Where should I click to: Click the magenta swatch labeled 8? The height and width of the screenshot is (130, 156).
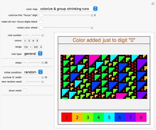tap(141, 117)
